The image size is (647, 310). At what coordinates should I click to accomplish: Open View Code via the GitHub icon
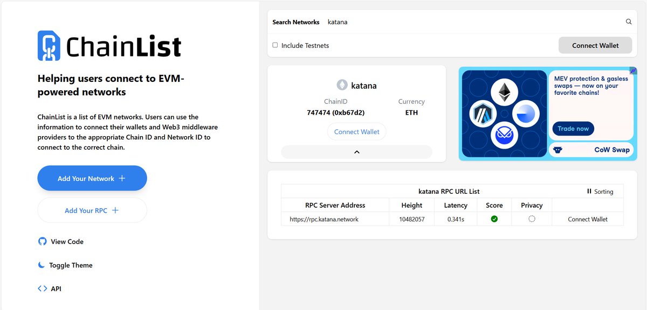(x=42, y=241)
